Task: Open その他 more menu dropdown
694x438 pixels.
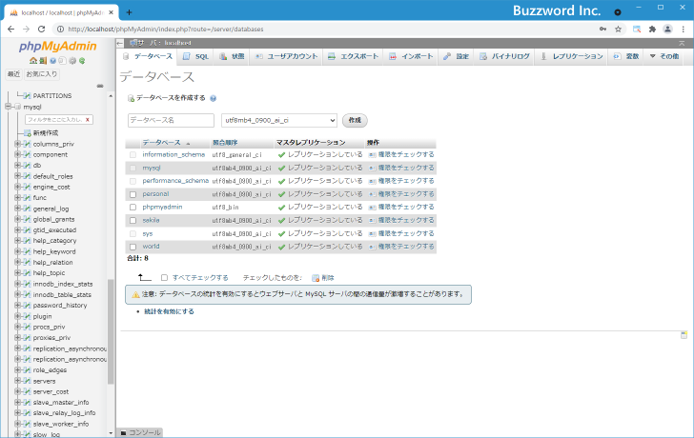Action: coord(664,56)
